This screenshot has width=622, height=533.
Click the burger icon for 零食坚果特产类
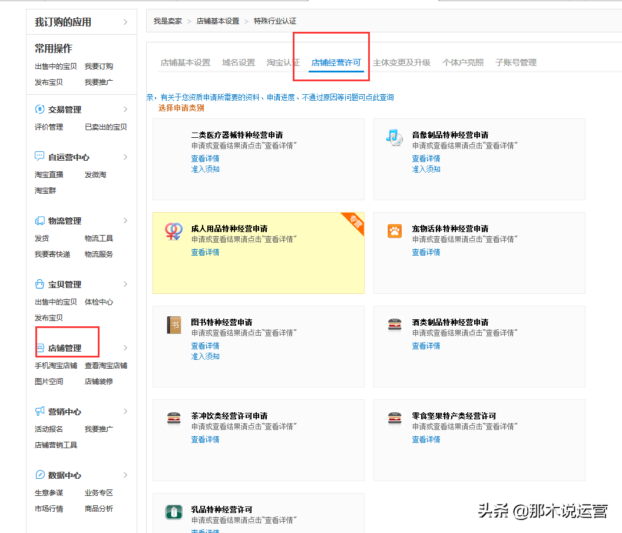tap(395, 418)
